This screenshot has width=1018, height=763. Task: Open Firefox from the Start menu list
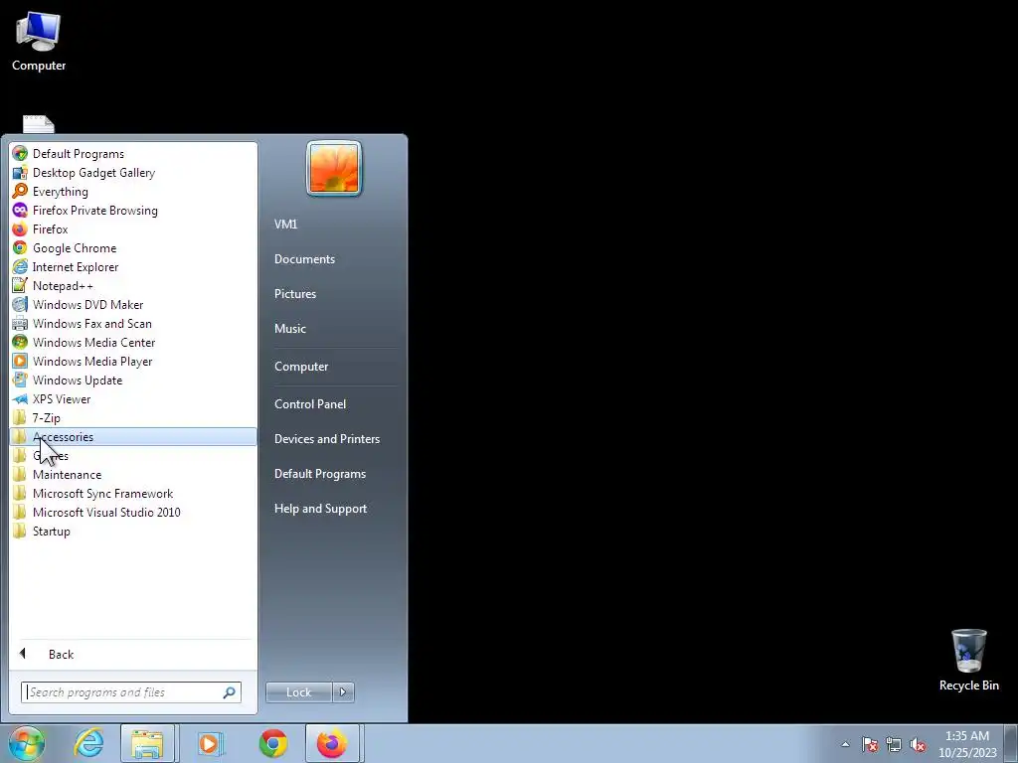pos(133,229)
